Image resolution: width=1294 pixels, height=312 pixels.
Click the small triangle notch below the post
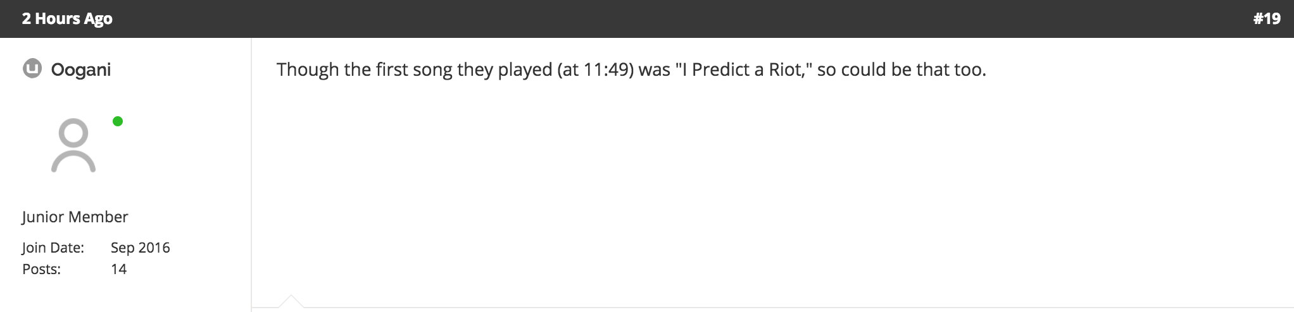tap(291, 301)
